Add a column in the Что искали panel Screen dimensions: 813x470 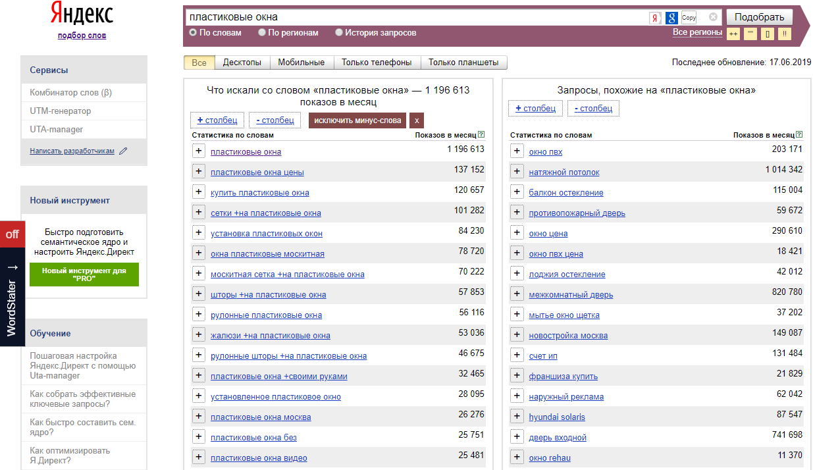pos(217,120)
